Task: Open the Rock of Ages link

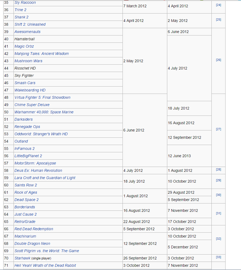Action: (26, 193)
